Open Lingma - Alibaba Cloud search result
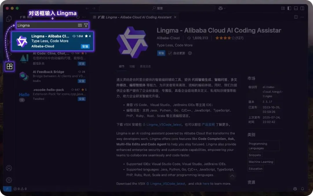The height and width of the screenshot is (196, 313). tap(52, 41)
